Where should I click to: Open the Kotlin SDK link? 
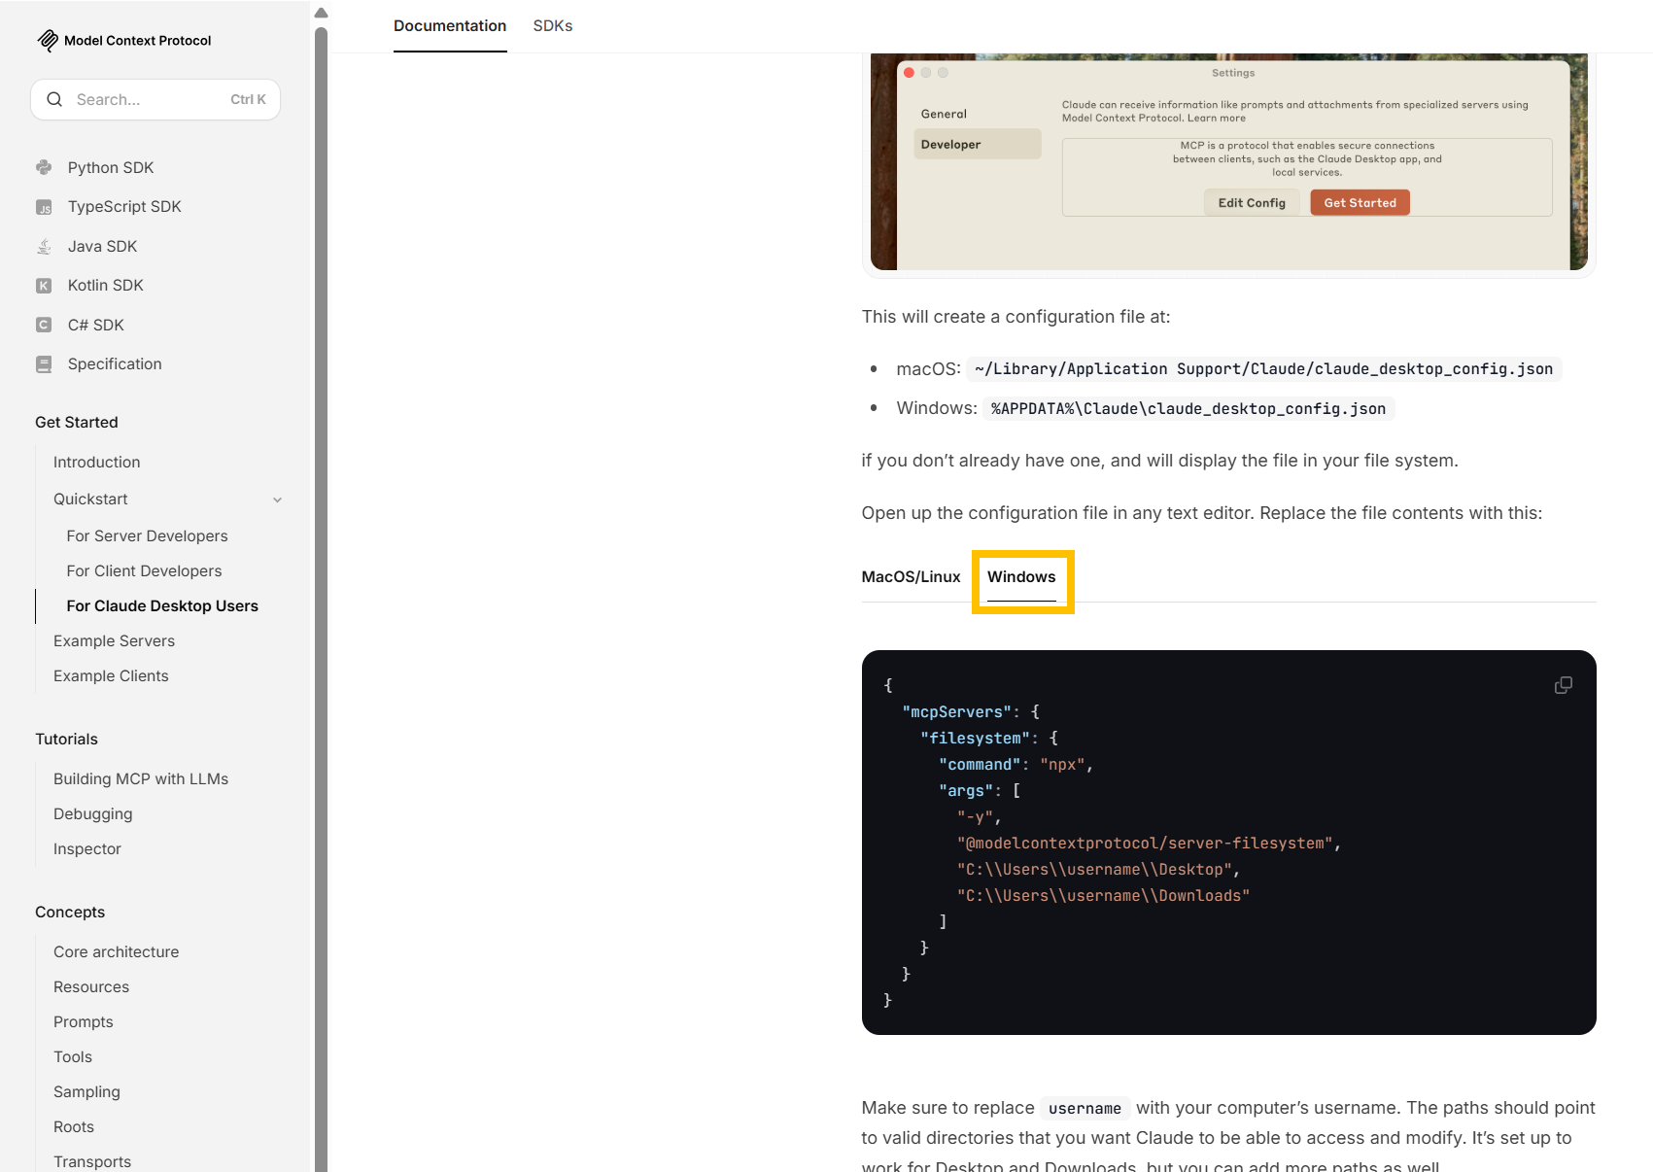click(x=105, y=286)
